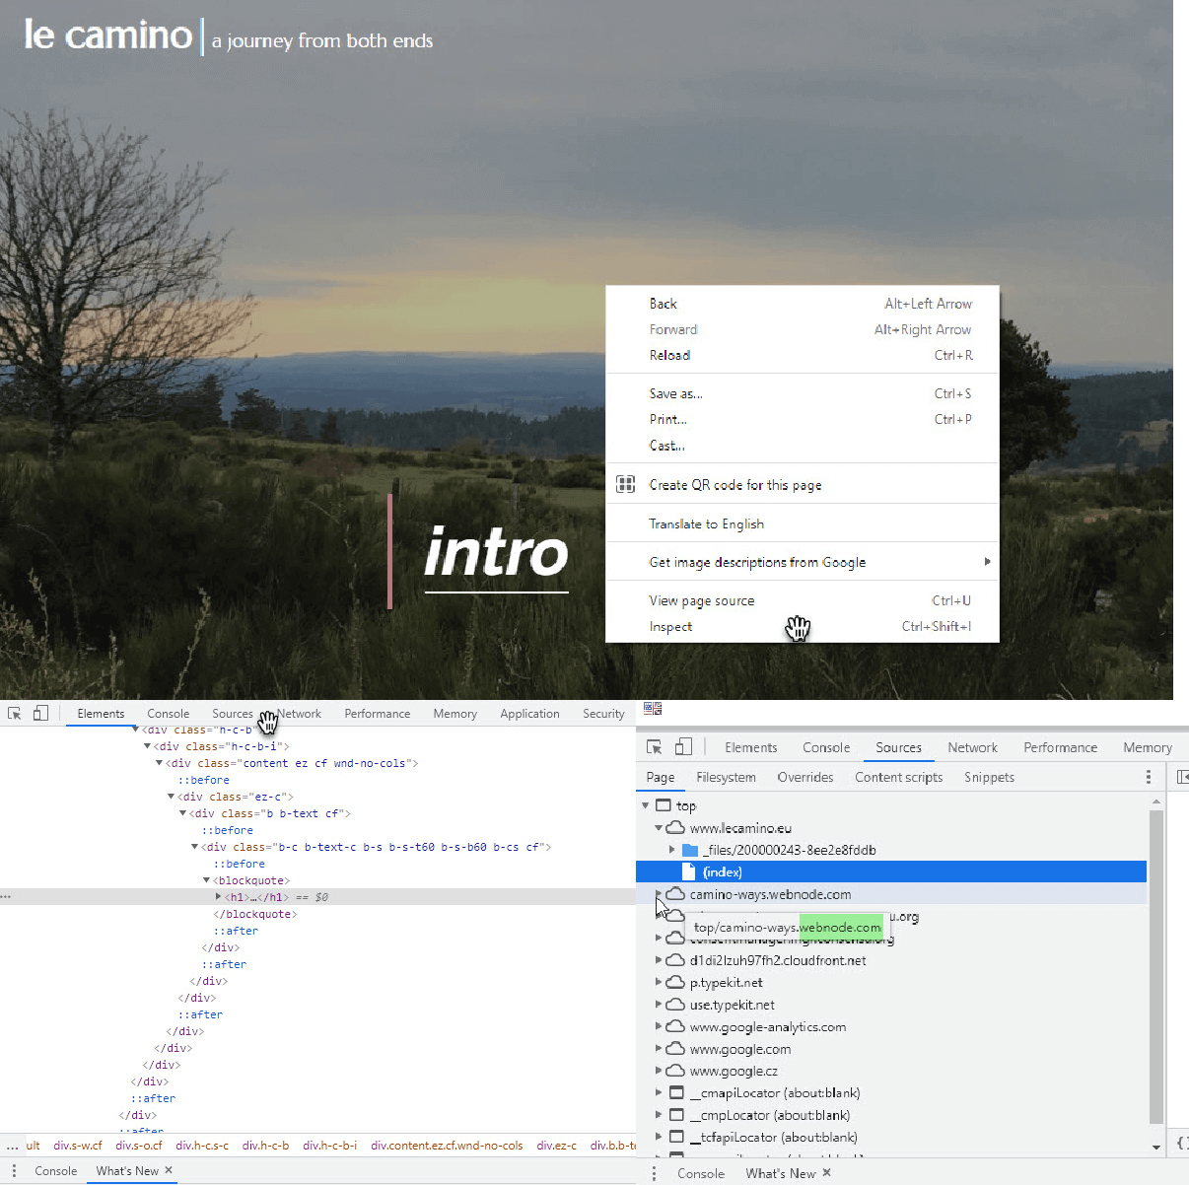Viewport: 1189px width, 1185px height.
Task: Select Cast... in the context menu
Action: click(803, 446)
